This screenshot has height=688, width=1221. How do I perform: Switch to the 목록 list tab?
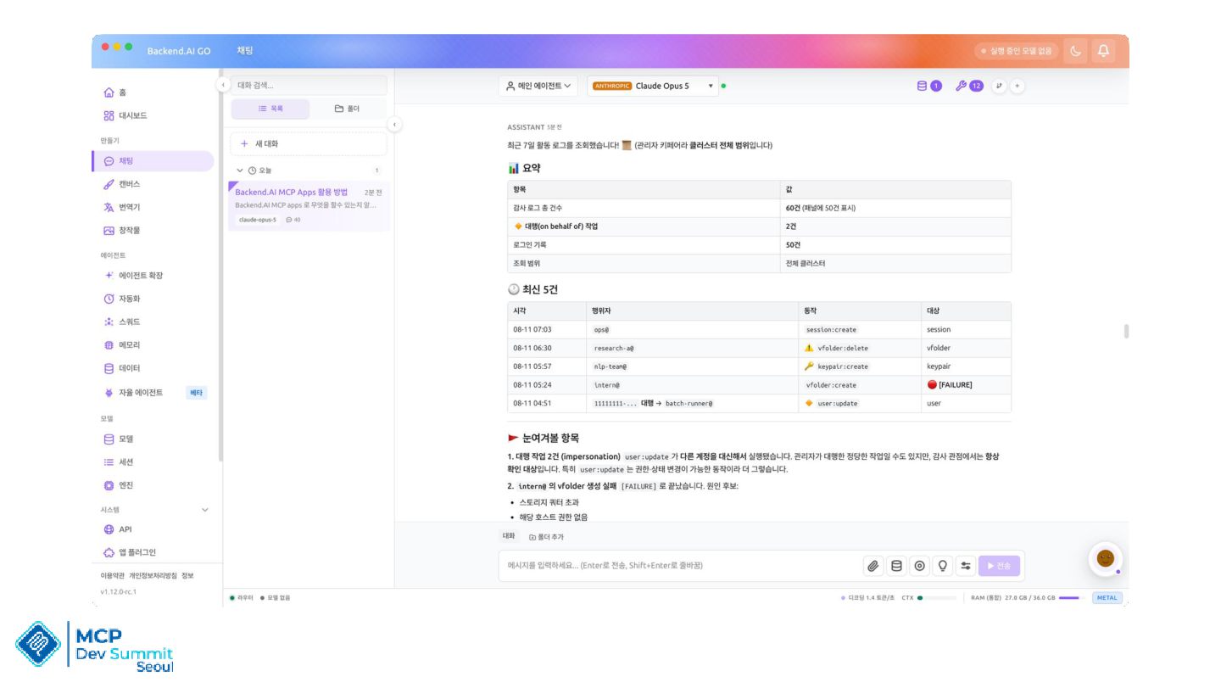pyautogui.click(x=270, y=109)
